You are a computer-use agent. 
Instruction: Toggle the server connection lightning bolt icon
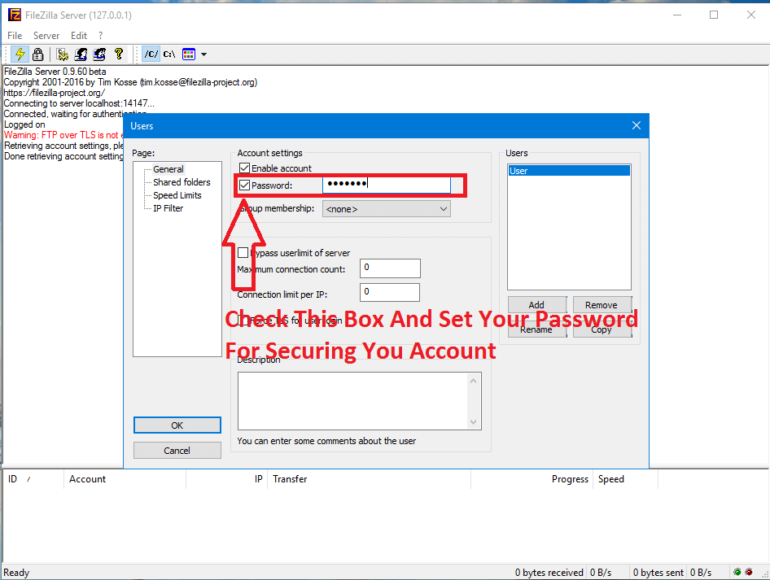[20, 54]
